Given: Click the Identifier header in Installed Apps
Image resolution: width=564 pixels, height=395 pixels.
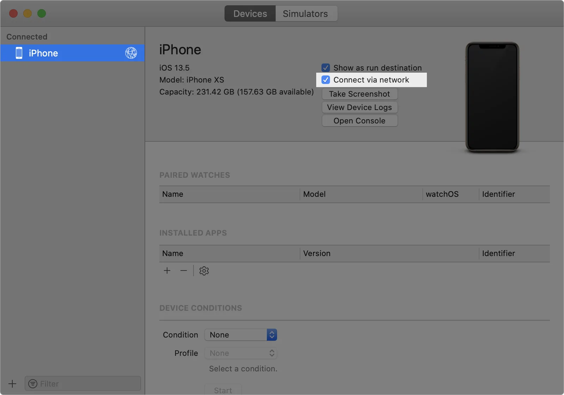Looking at the screenshot, I should tap(515, 254).
